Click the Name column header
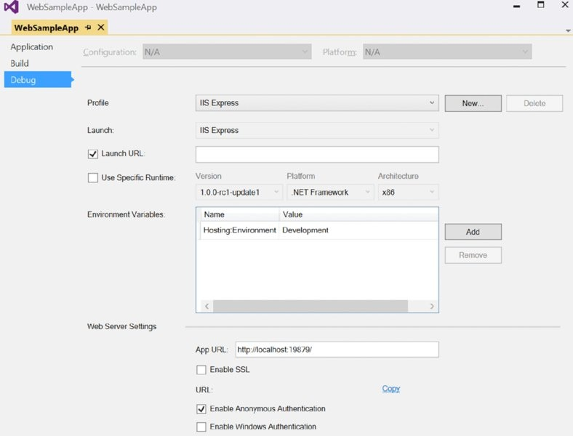 [x=240, y=214]
